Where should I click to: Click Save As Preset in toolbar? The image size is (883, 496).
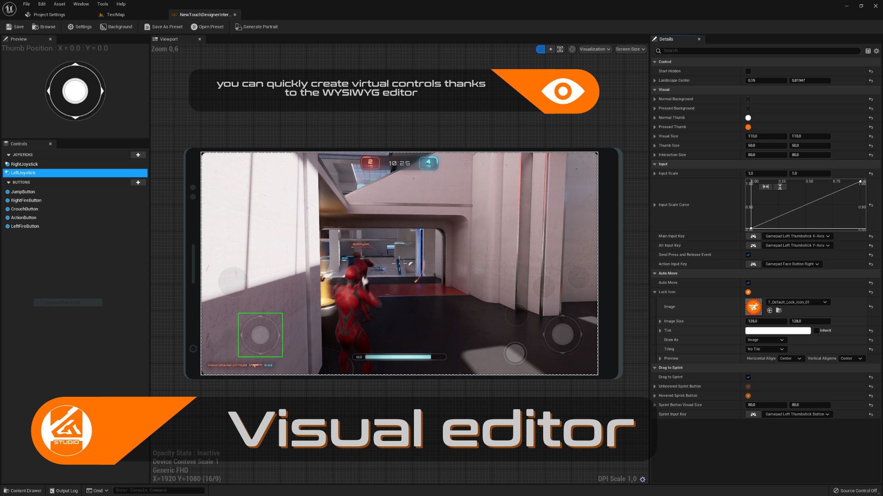click(x=163, y=27)
